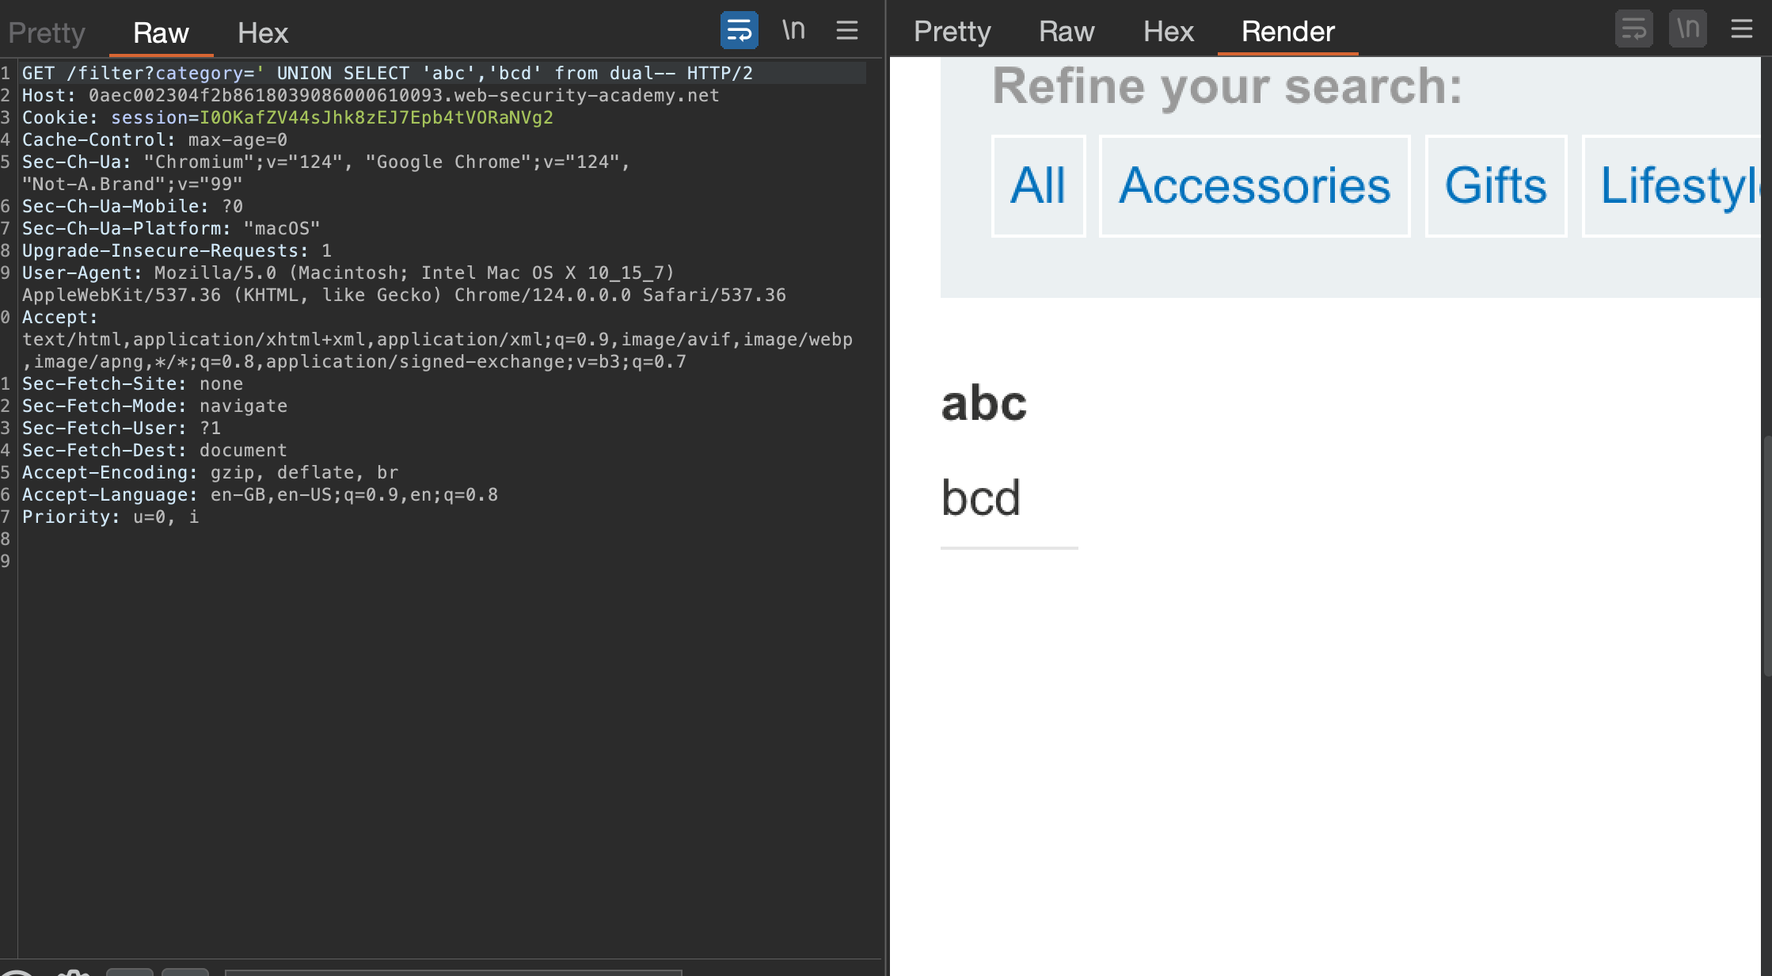Click the Gifts category link
The width and height of the screenshot is (1772, 976).
coord(1495,185)
